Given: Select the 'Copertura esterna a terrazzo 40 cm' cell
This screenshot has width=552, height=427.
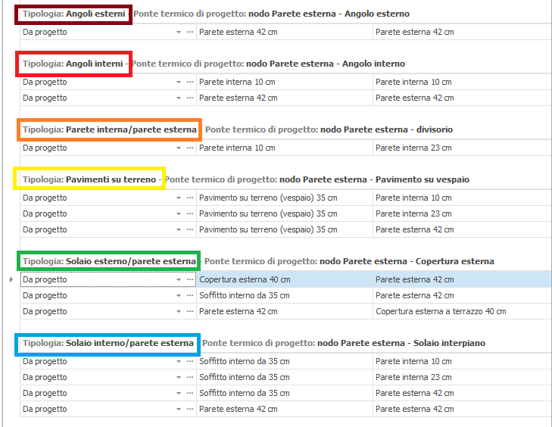Looking at the screenshot, I should click(x=441, y=311).
